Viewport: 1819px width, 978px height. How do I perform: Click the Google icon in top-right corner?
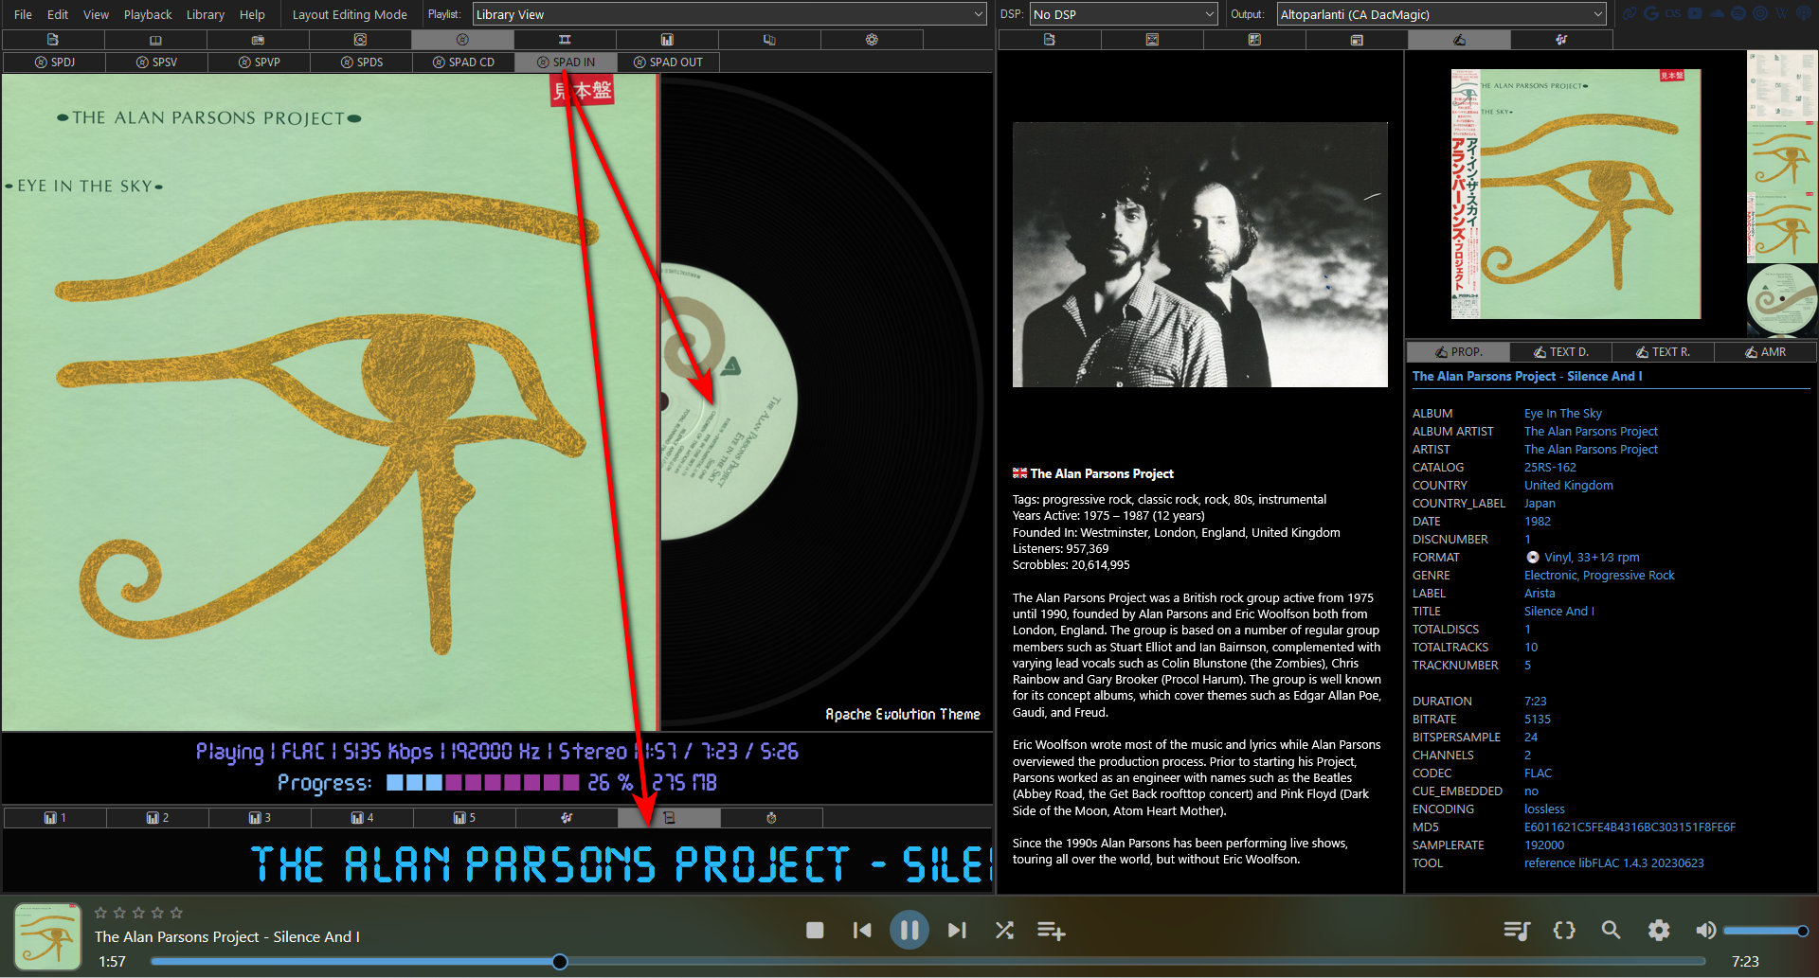pos(1651,13)
